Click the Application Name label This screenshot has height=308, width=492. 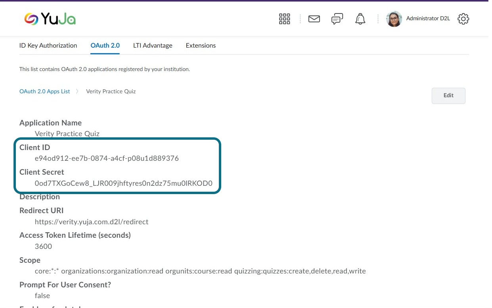point(50,123)
